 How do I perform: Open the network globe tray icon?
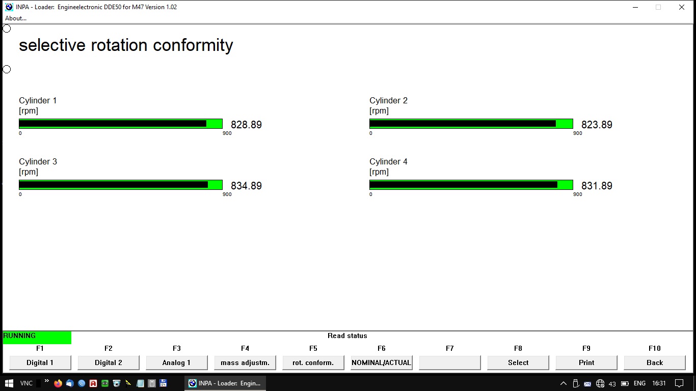600,383
